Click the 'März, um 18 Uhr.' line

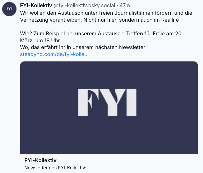[40, 41]
